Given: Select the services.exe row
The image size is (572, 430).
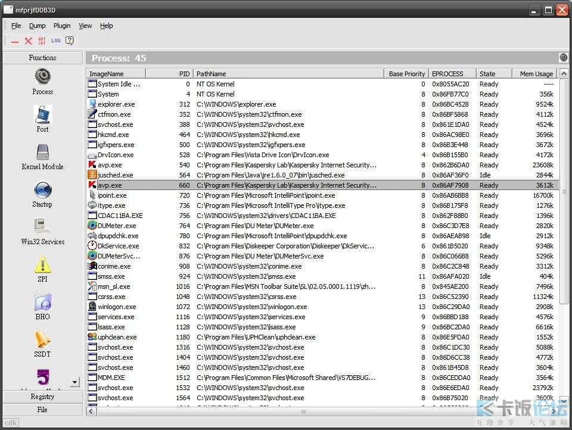Looking at the screenshot, I should click(x=322, y=317).
